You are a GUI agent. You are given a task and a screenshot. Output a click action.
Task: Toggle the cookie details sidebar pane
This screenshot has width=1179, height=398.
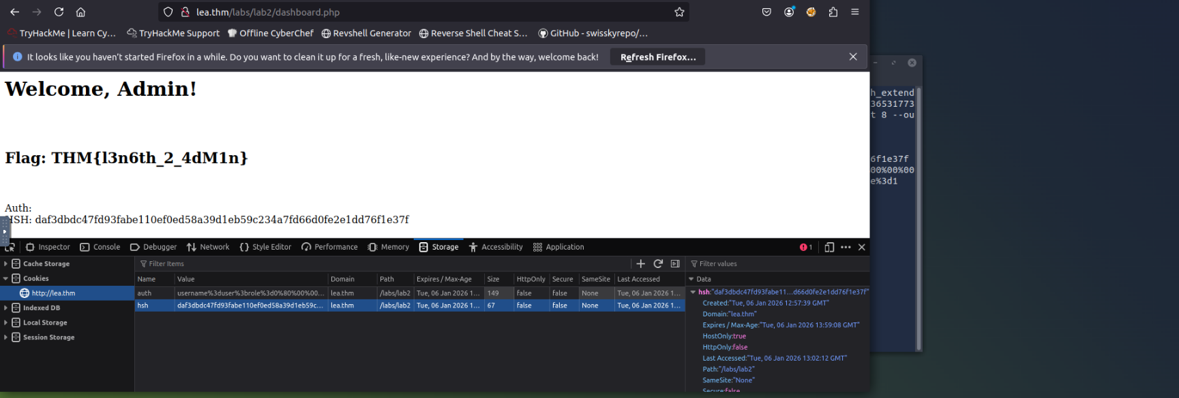pos(675,264)
